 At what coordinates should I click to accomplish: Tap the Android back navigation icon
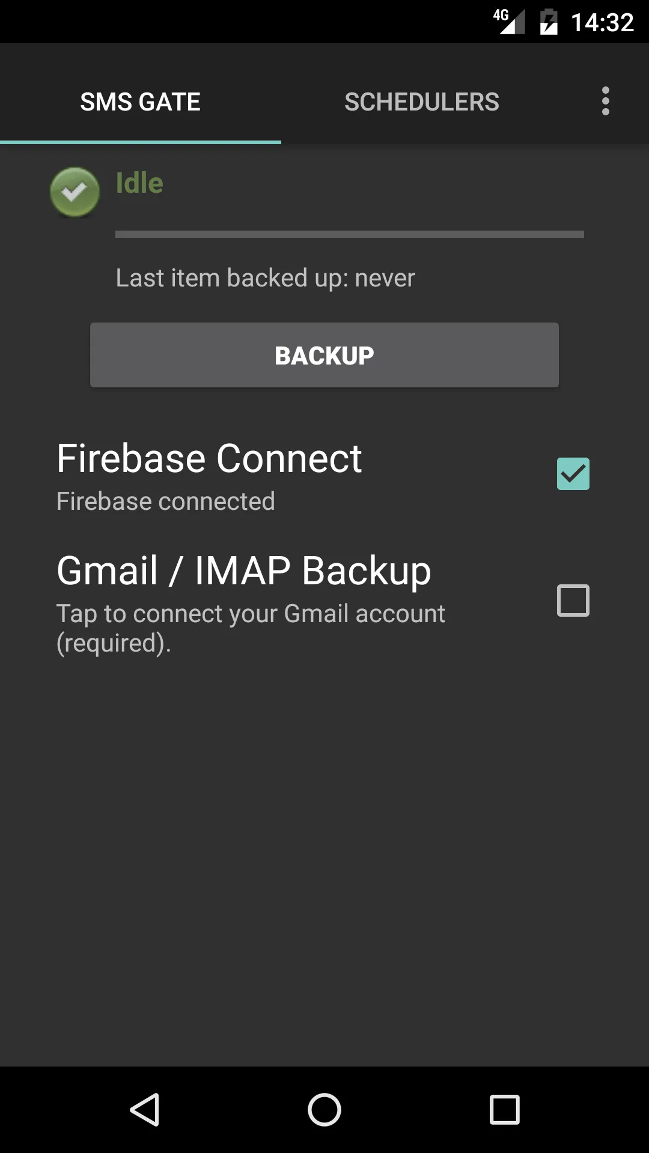point(143,1109)
